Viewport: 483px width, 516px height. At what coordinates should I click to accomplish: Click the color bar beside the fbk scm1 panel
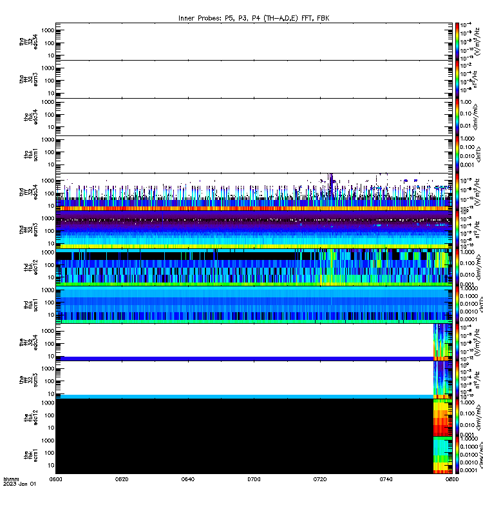click(457, 455)
